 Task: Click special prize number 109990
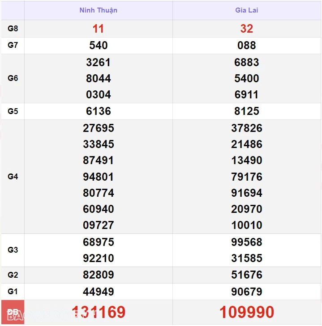click(247, 312)
